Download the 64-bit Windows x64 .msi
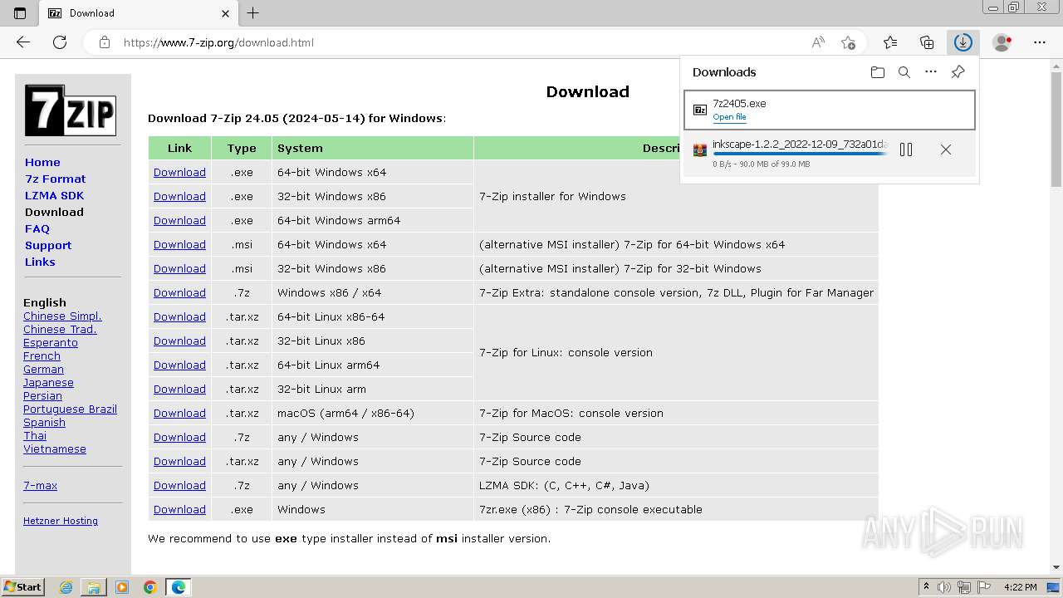Image resolution: width=1063 pixels, height=598 pixels. click(x=179, y=244)
